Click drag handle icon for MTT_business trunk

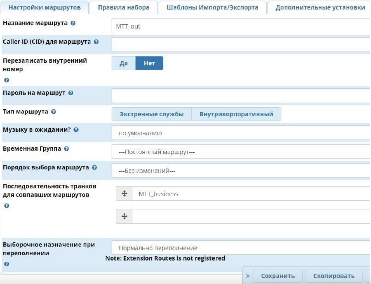124,194
